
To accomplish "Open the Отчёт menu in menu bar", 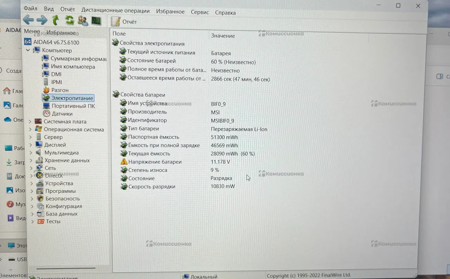I will [67, 9].
